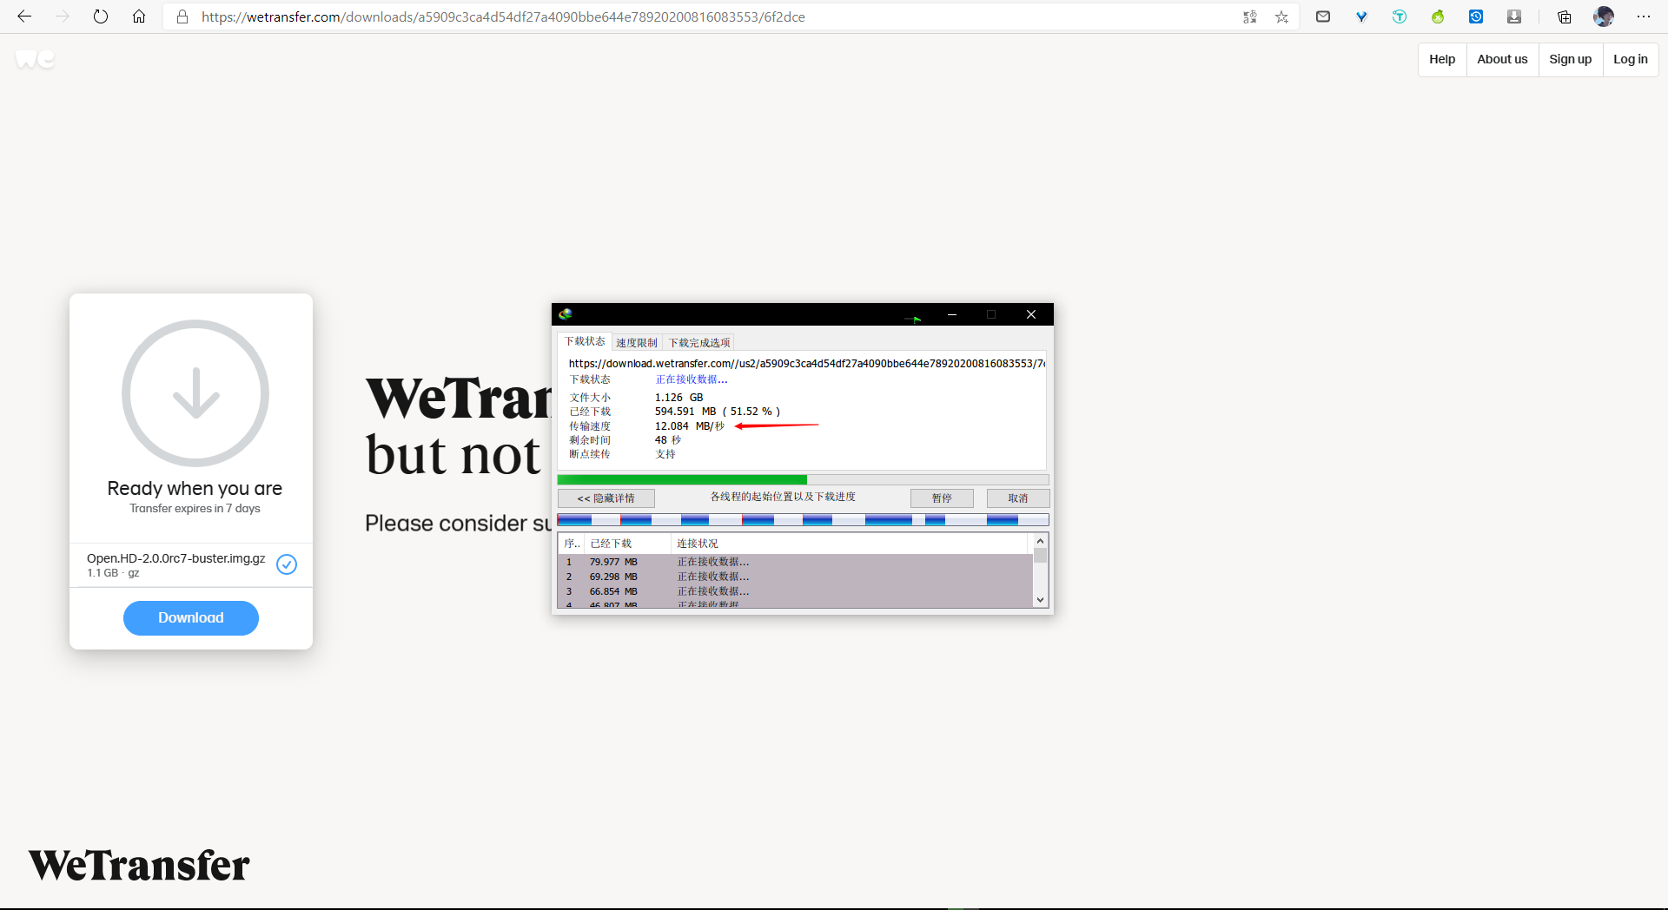Click the thread segments progress bar
Image resolution: width=1668 pixels, height=910 pixels.
803,520
